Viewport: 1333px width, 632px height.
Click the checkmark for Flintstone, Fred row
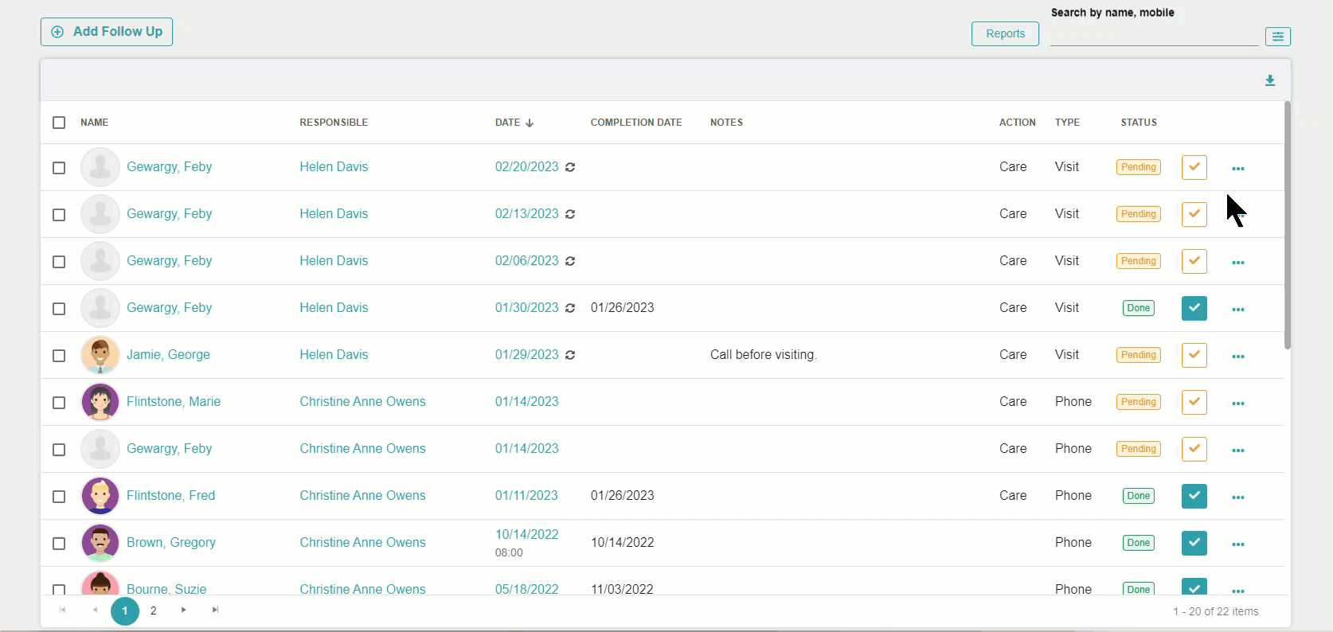[1194, 496]
